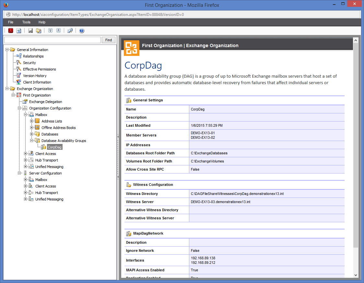Click the CorpDag page heading
Image resolution: width=364 pixels, height=283 pixels.
[143, 66]
